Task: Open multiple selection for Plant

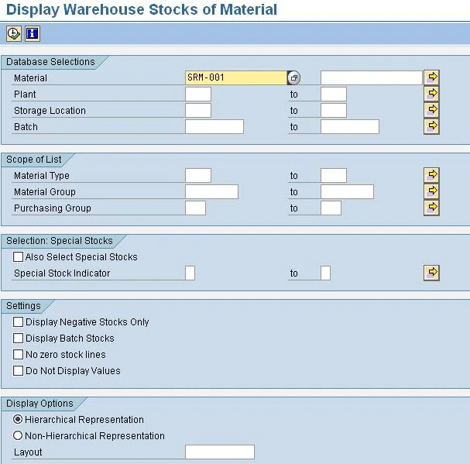Action: pyautogui.click(x=432, y=94)
